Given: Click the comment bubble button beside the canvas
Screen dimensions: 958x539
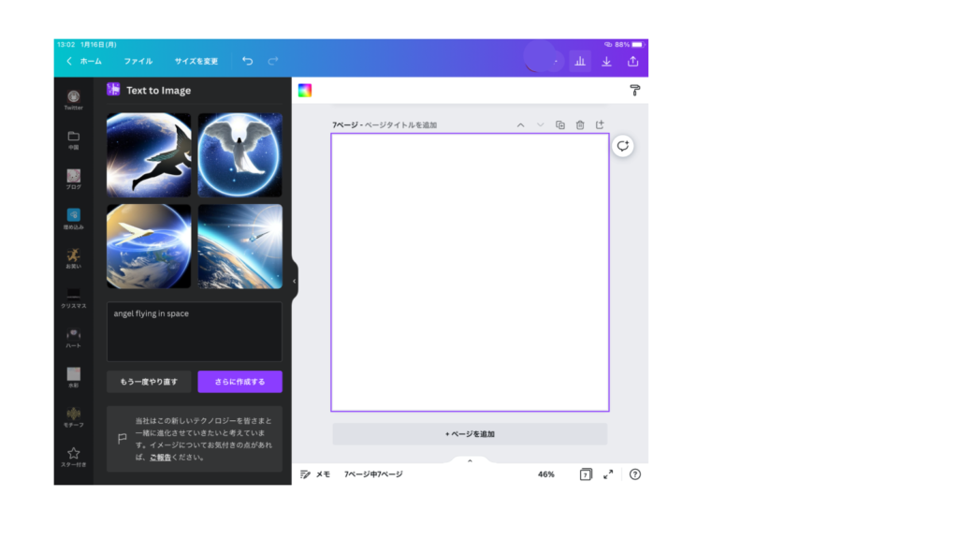Looking at the screenshot, I should (622, 146).
